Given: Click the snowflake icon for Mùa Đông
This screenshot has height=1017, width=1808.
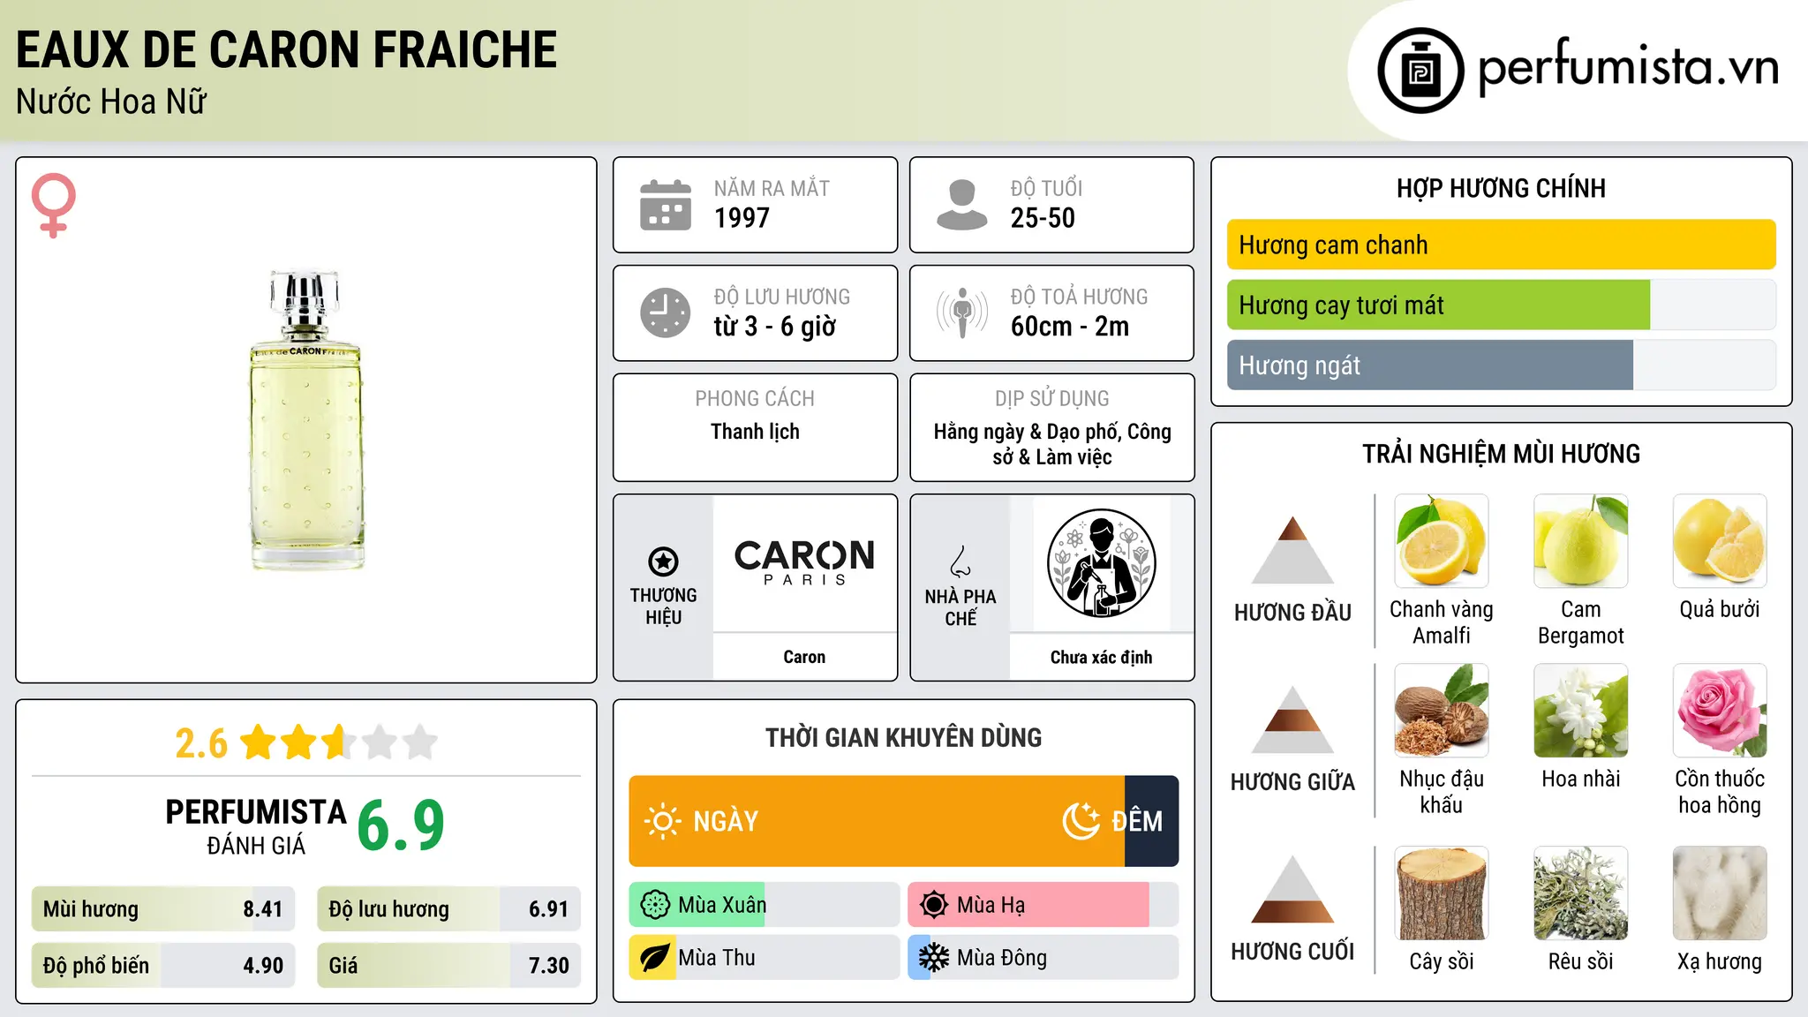Looking at the screenshot, I should [x=934, y=958].
